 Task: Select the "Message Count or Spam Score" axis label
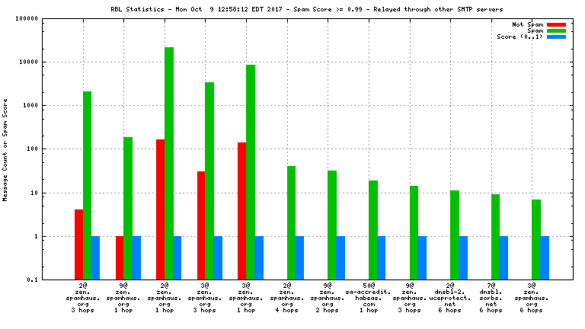[6, 149]
